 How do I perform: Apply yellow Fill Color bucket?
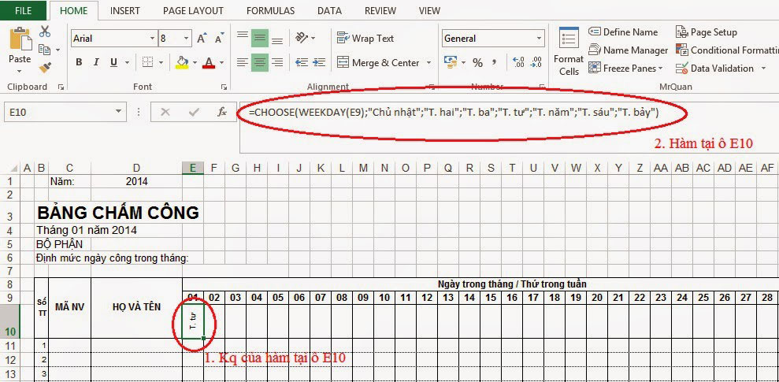tap(182, 62)
